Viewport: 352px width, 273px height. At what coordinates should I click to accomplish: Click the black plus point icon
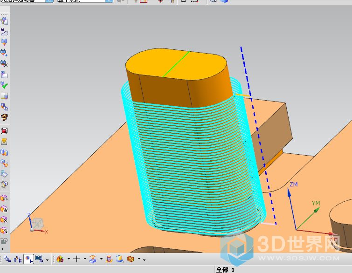coord(76,259)
